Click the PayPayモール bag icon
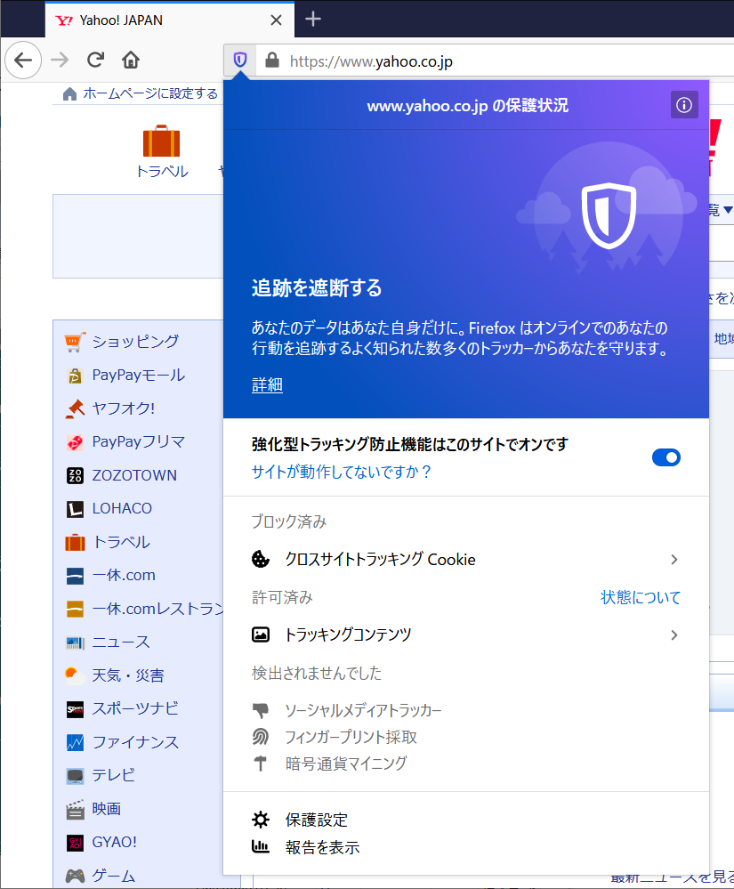The image size is (734, 889). click(75, 376)
